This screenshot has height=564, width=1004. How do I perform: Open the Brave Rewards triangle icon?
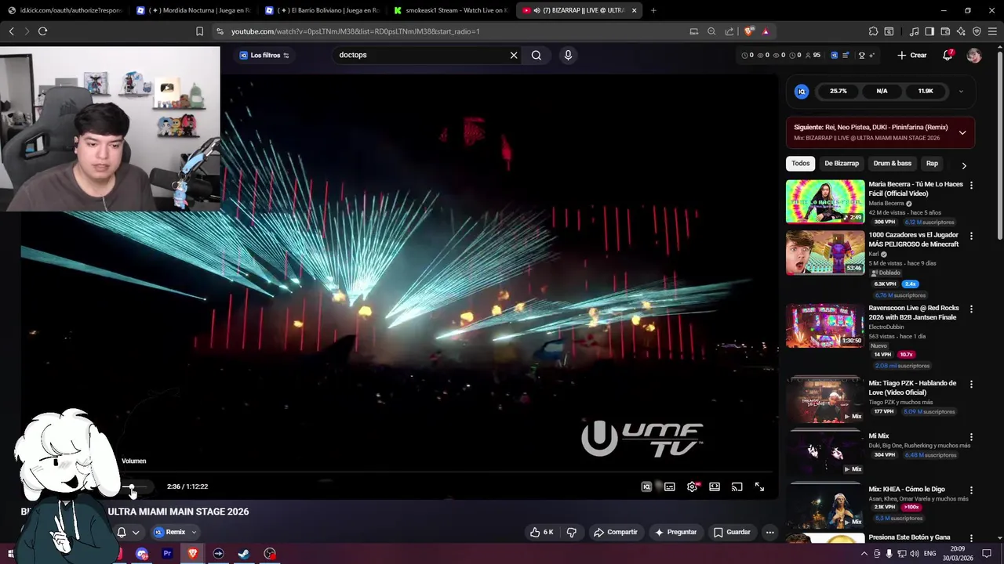[766, 31]
